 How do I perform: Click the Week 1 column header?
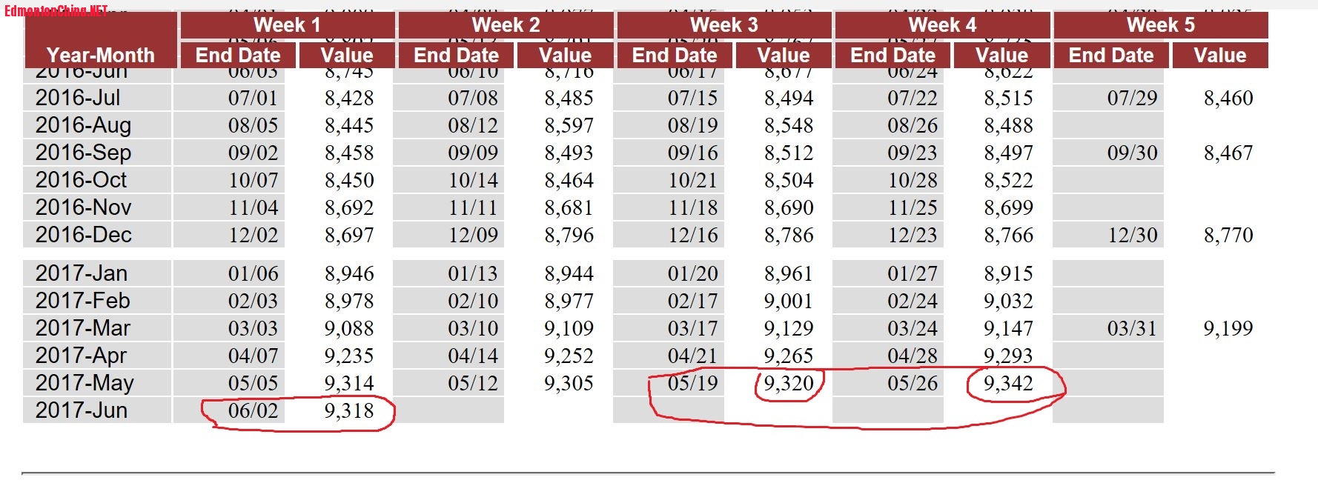tap(287, 24)
